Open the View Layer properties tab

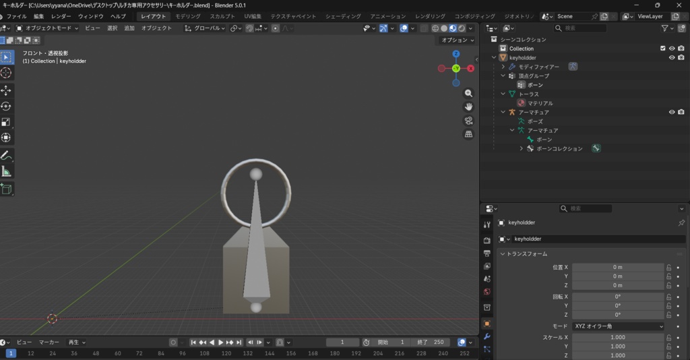[487, 266]
